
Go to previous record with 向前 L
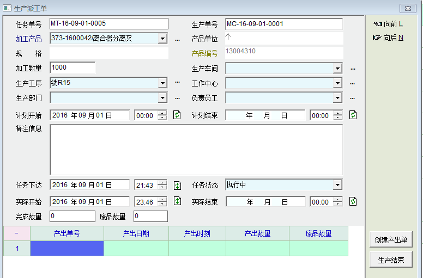pos(388,24)
